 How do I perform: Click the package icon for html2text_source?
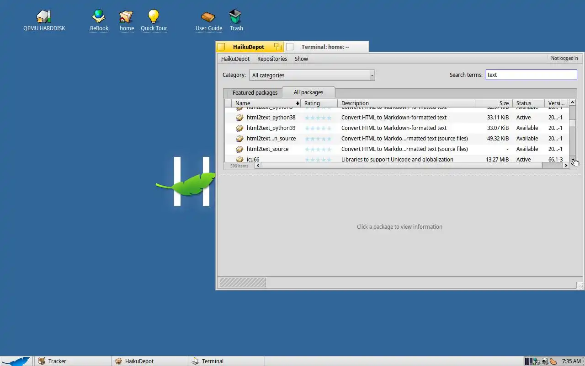coord(239,149)
